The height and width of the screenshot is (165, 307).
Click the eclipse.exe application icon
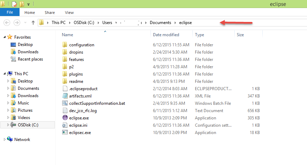pos(65,118)
